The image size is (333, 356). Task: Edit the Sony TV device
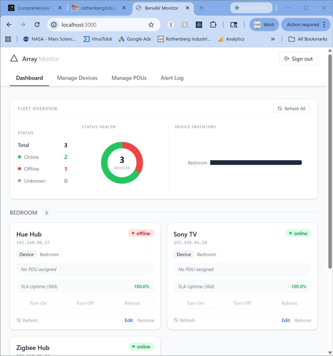[286, 320]
